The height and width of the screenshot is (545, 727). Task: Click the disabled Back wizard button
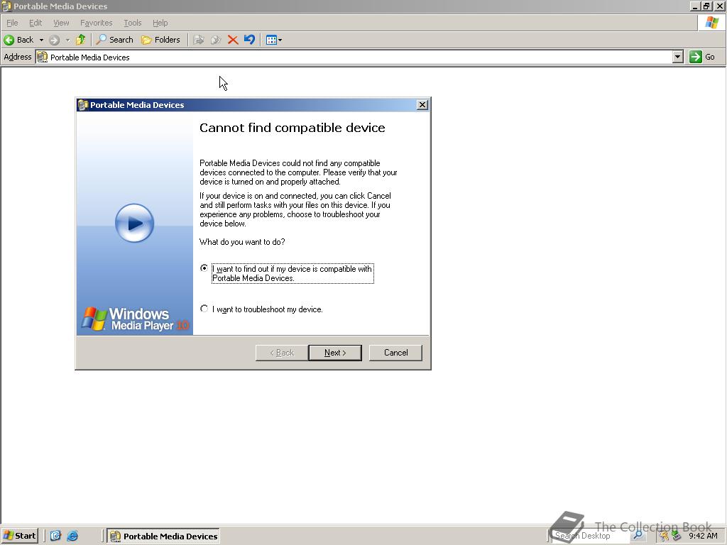[282, 353]
